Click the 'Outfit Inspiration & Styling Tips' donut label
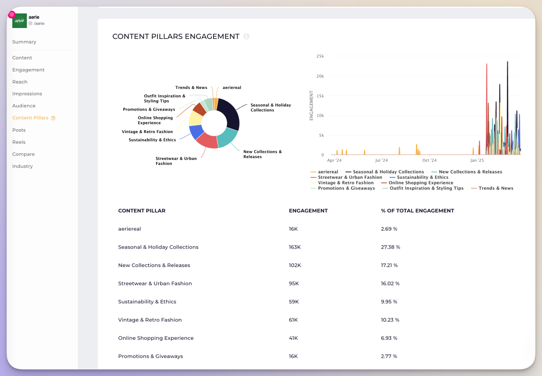542x376 pixels. tap(165, 98)
